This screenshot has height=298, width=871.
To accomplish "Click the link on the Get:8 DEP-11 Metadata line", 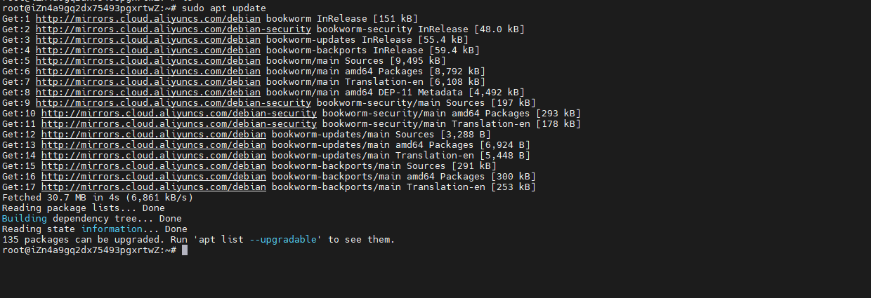I will tap(148, 92).
